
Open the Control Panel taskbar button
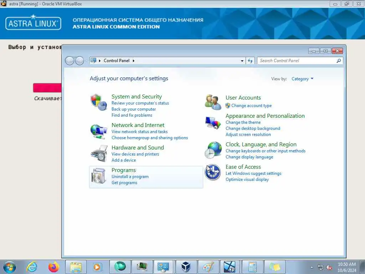163,267
